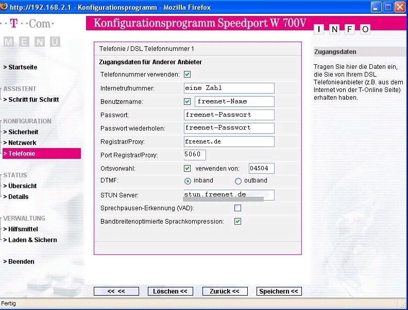Select the outband DTMF option

(238, 181)
